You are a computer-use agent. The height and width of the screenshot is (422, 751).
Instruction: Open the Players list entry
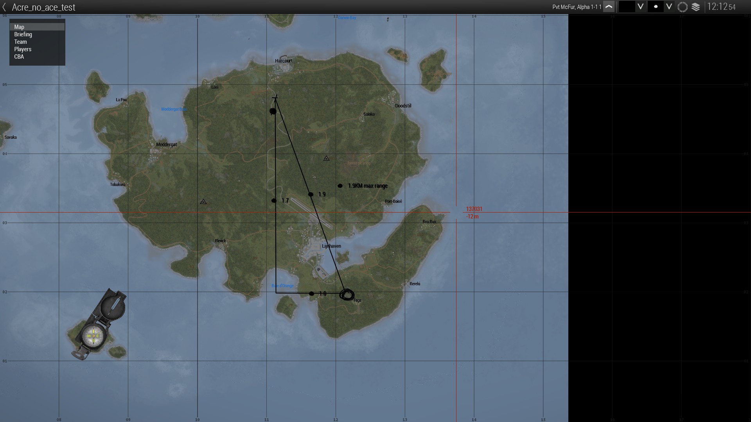(23, 49)
